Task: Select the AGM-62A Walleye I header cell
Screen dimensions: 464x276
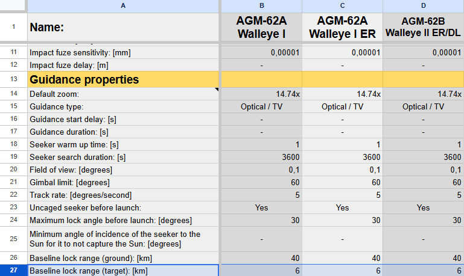Action: point(262,27)
